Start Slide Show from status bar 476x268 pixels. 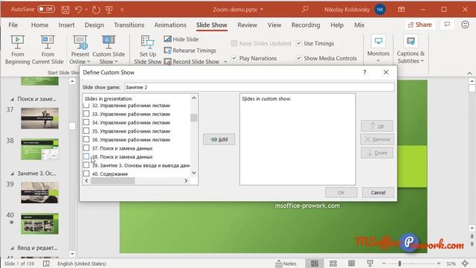(370, 264)
